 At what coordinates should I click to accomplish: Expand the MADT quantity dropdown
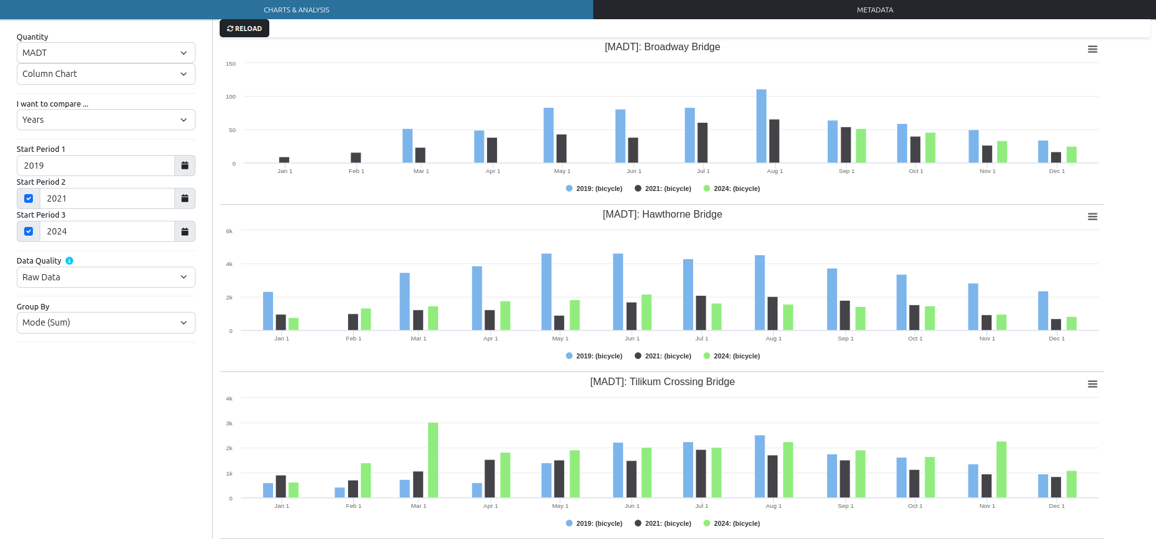pyautogui.click(x=105, y=53)
